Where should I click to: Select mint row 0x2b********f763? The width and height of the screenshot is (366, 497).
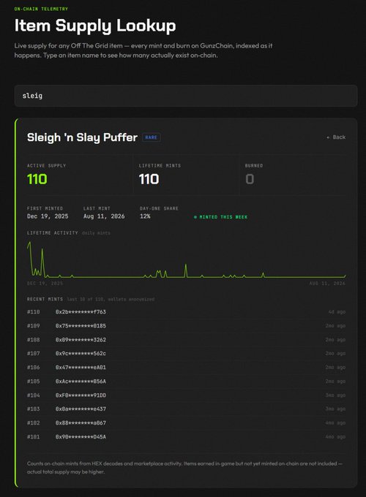pyautogui.click(x=187, y=312)
